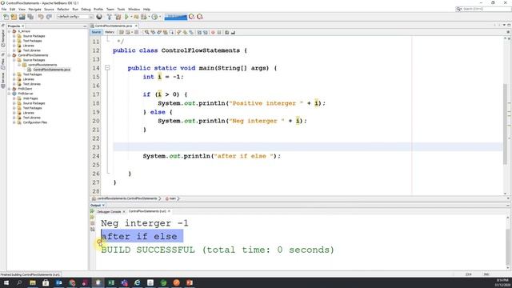Click the 'Neg interger -1' output line
The width and height of the screenshot is (512, 288).
point(145,223)
